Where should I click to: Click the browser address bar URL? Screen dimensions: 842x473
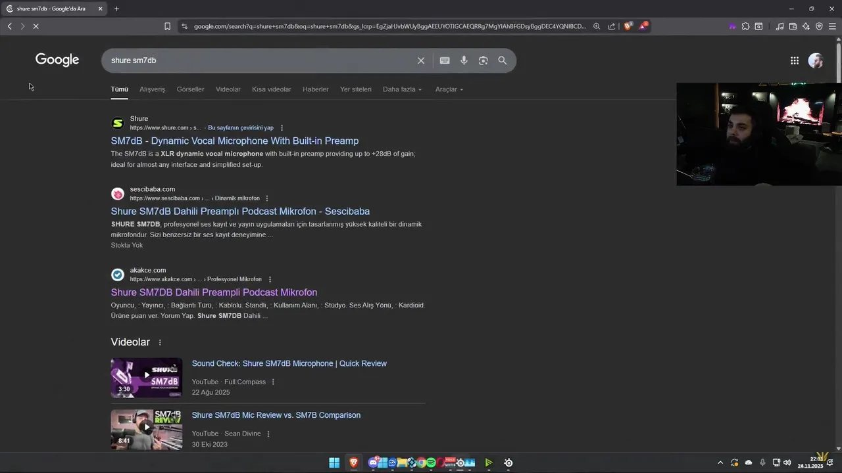click(389, 26)
